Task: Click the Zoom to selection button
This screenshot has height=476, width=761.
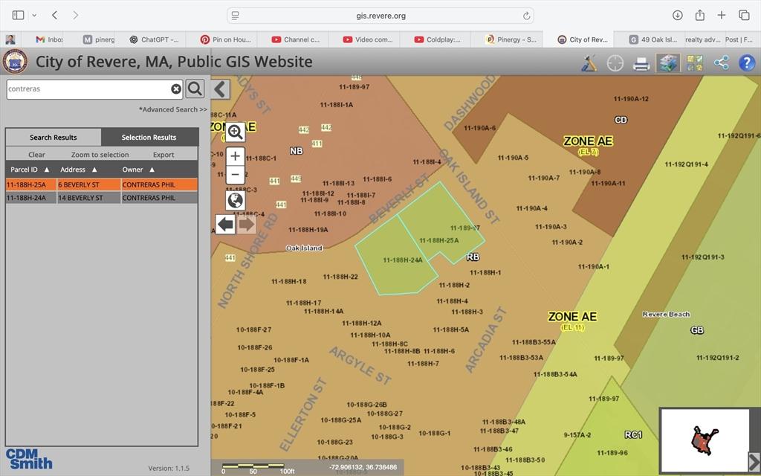Action: [x=100, y=155]
